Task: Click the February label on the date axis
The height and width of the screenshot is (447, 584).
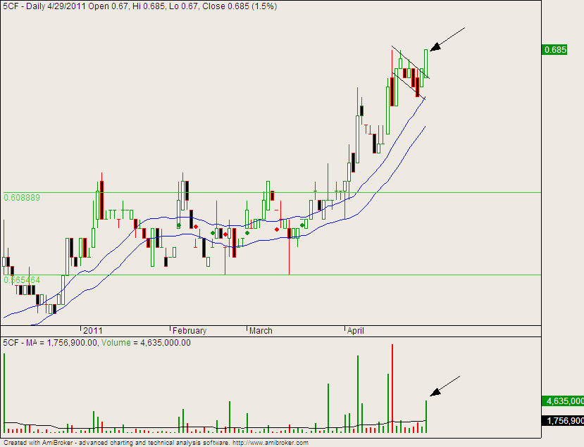Action: point(190,331)
